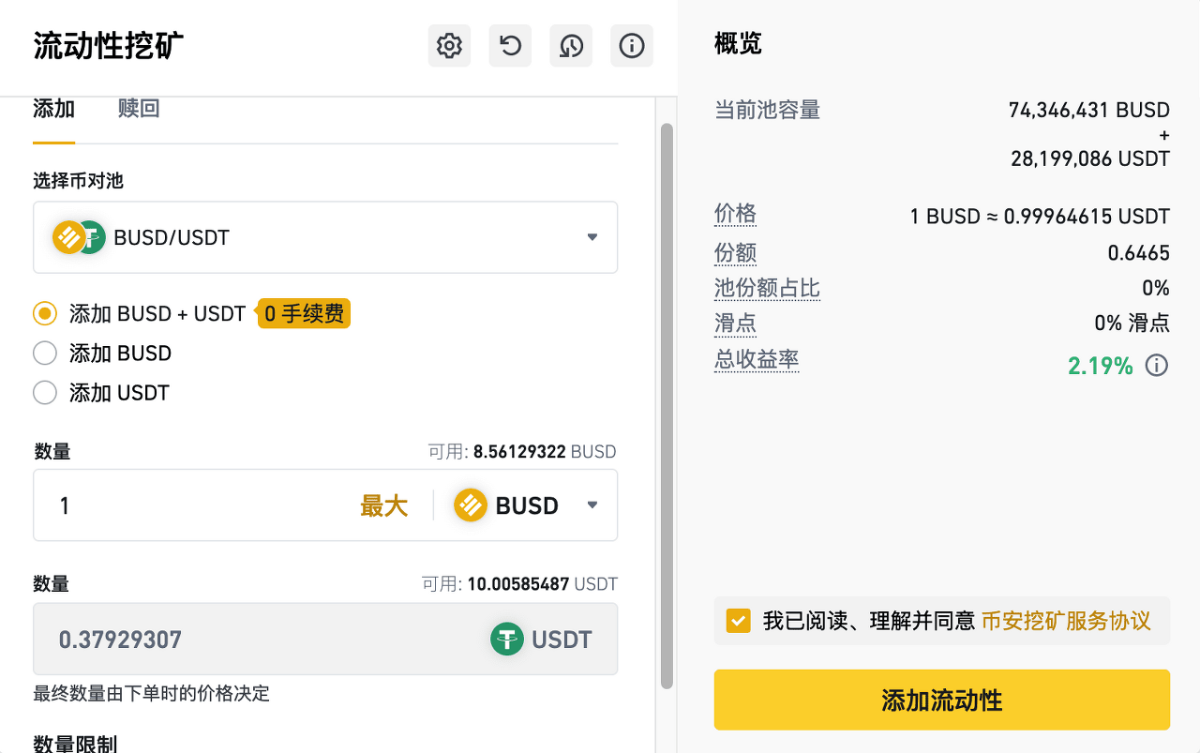
Task: Select the 添加 BUSD radio option
Action: pyautogui.click(x=45, y=354)
